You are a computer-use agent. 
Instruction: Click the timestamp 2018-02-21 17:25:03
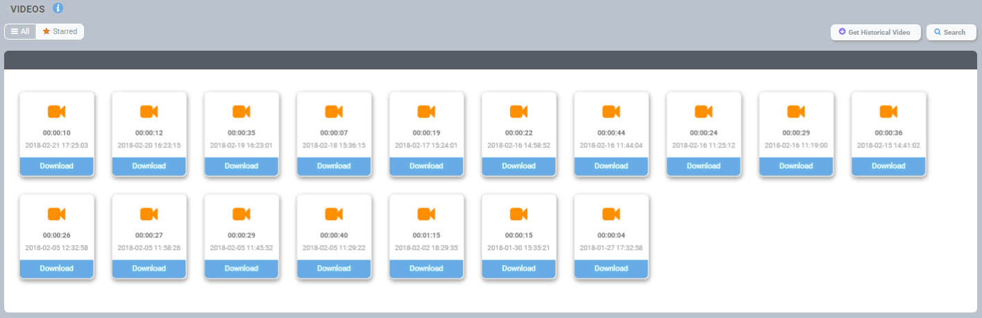pyautogui.click(x=57, y=146)
